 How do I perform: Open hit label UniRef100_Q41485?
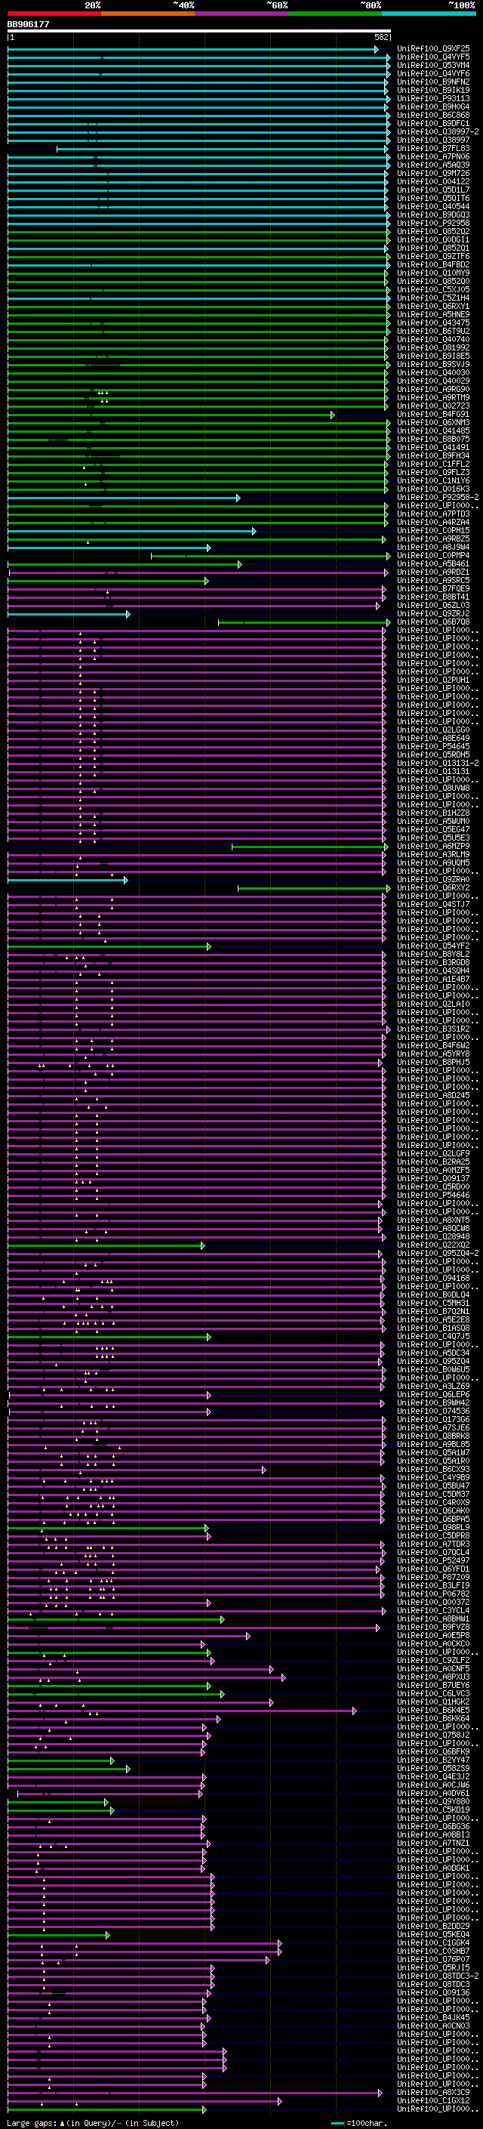pos(433,431)
